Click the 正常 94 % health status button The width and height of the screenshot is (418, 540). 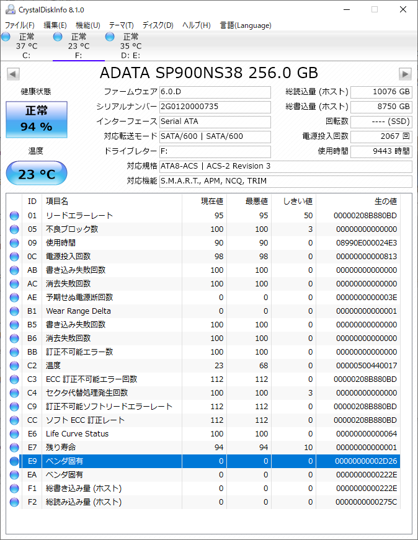point(37,120)
